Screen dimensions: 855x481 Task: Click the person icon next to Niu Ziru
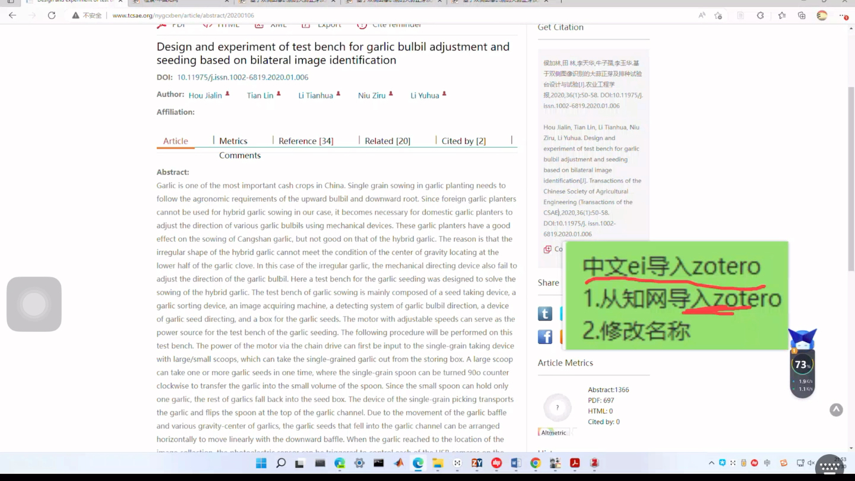pyautogui.click(x=391, y=94)
